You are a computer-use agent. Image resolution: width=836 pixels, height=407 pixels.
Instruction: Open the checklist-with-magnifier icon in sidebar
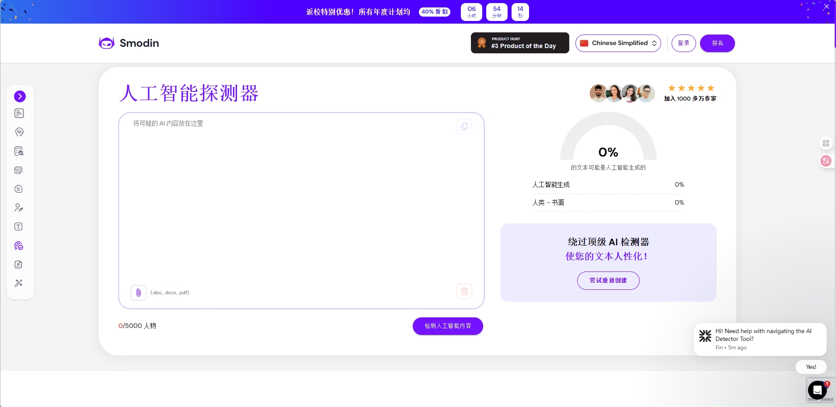click(x=19, y=151)
